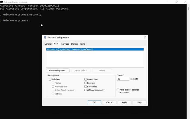Open Help in System Configuration
Viewport: 190px width, 119px height.
click(x=139, y=102)
